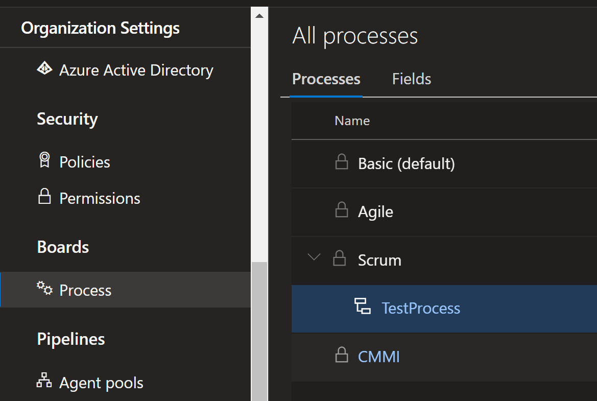Open the TestProcess link

[420, 308]
